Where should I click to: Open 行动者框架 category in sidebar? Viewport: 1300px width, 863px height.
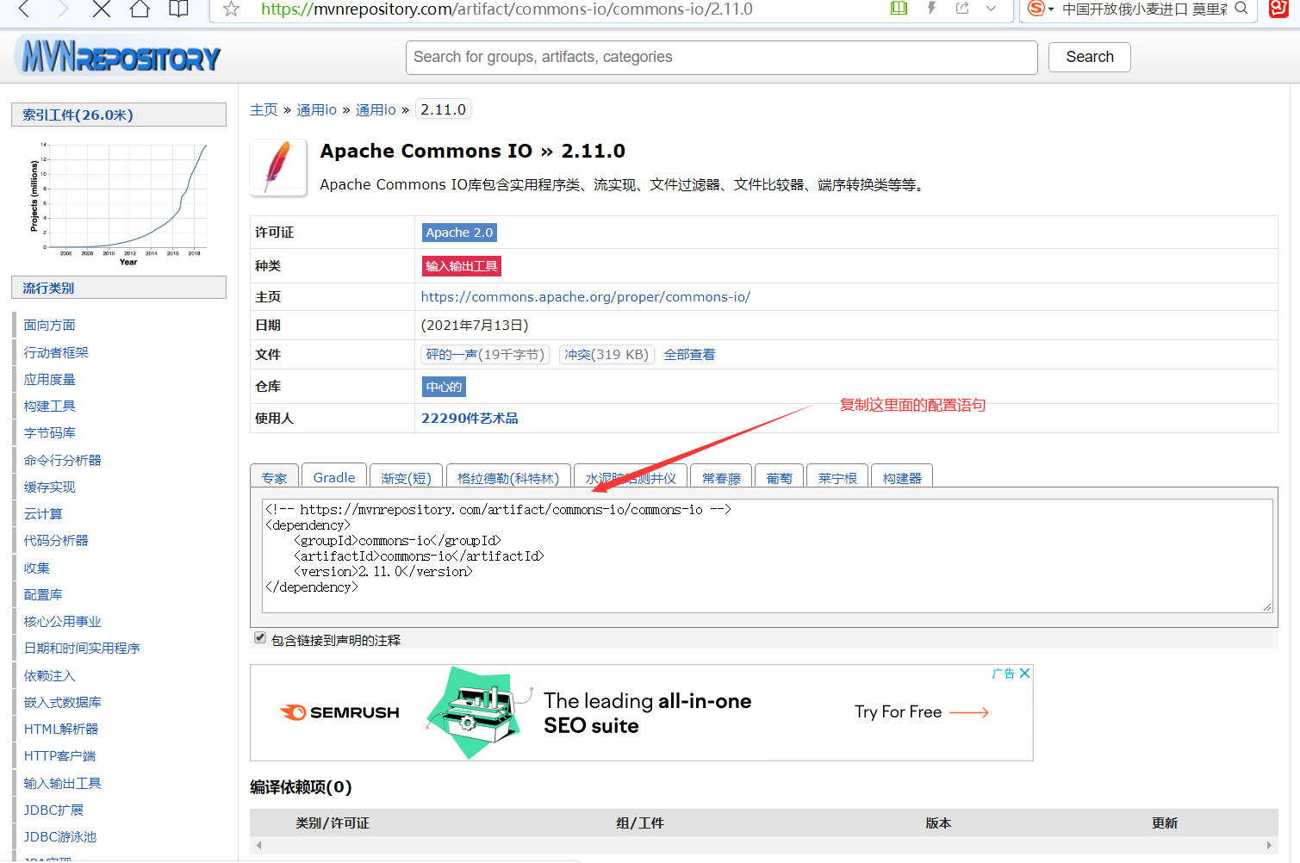56,352
